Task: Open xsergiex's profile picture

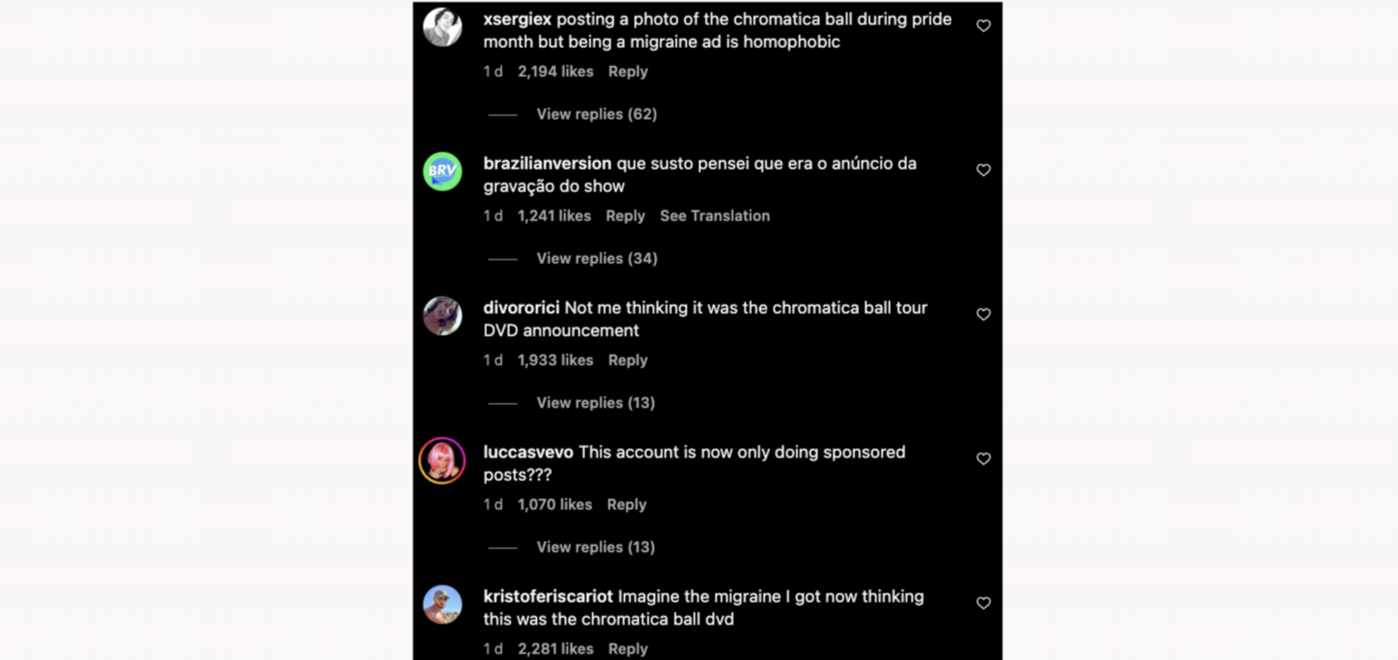Action: point(442,25)
